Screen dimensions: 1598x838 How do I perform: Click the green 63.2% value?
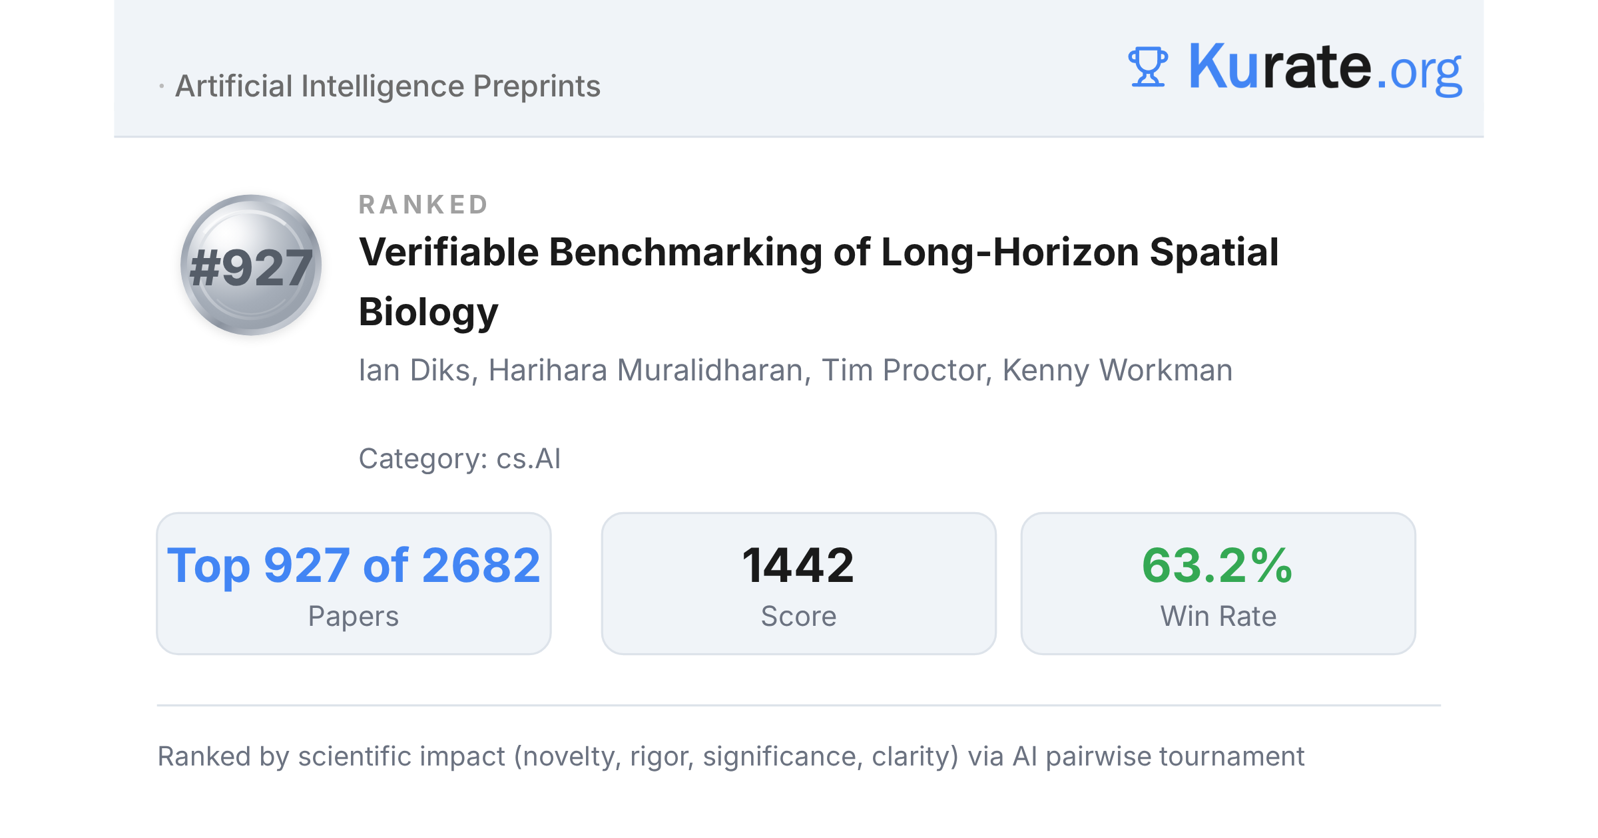1218,565
